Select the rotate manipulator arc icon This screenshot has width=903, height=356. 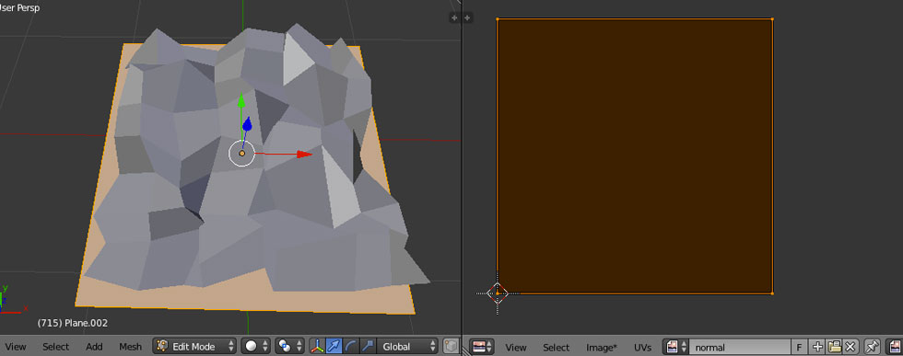pyautogui.click(x=351, y=346)
